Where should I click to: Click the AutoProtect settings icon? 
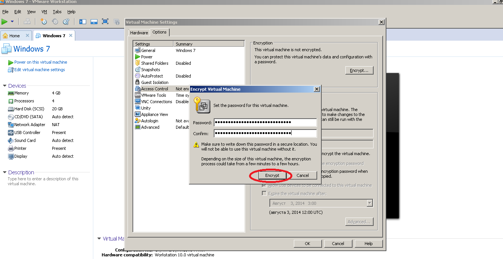pos(137,76)
